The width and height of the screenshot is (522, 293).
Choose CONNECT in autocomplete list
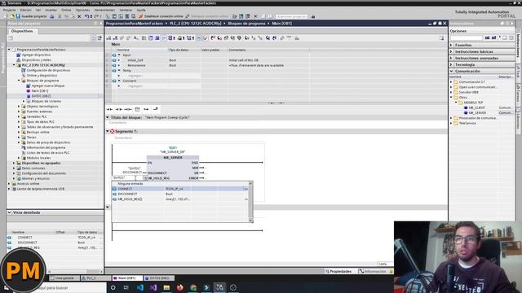click(x=179, y=189)
